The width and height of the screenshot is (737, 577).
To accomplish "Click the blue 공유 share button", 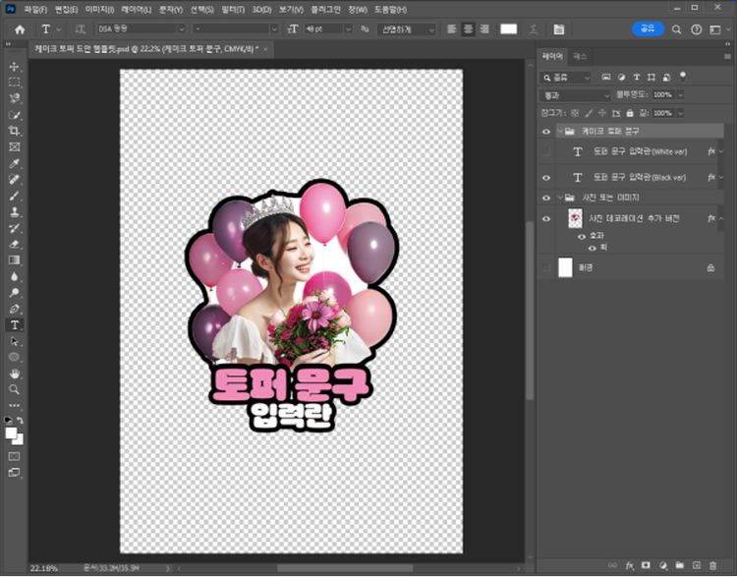I will (x=647, y=29).
